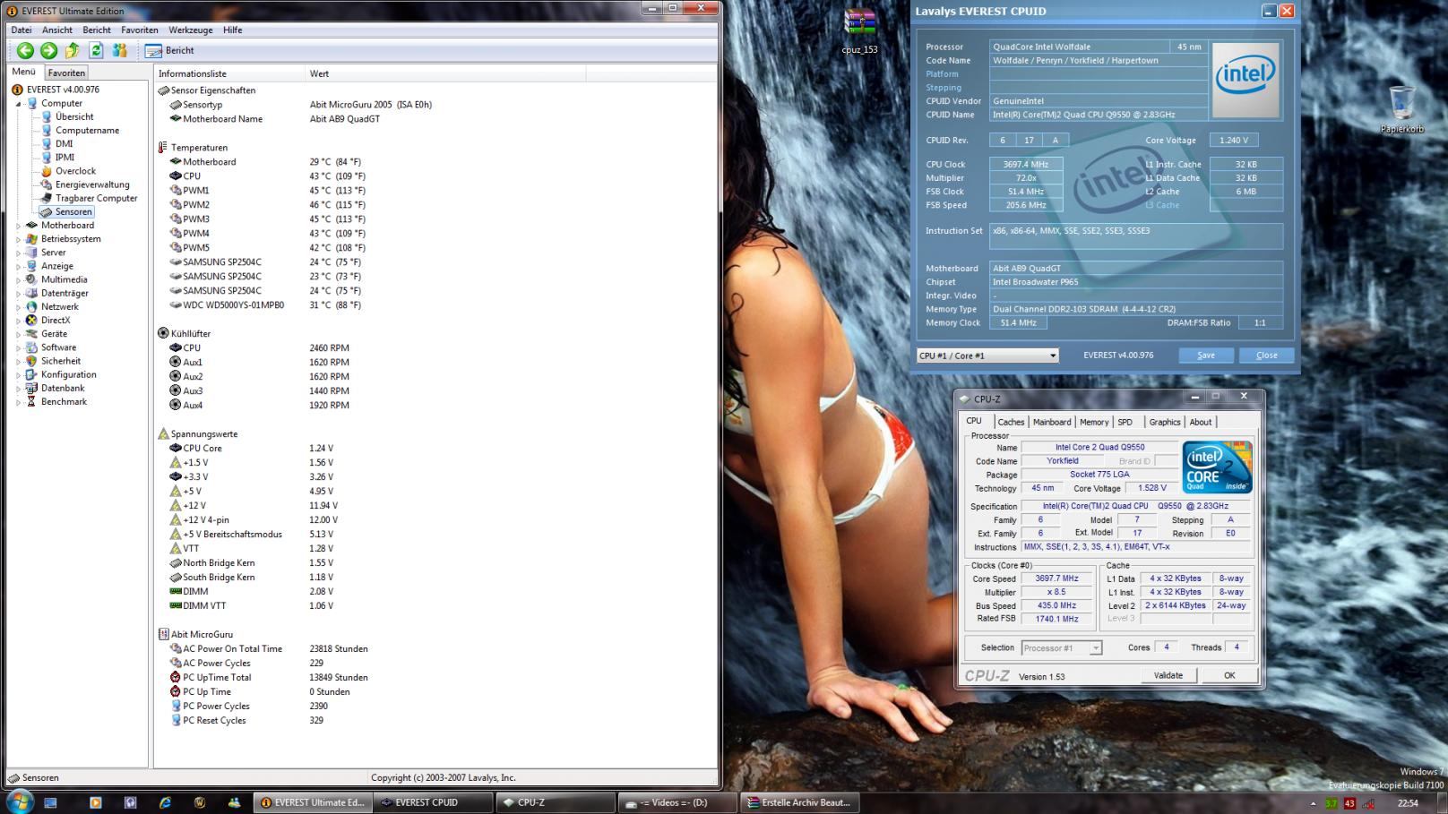Select the Sensoren chip icon
Image resolution: width=1448 pixels, height=814 pixels.
tap(47, 212)
